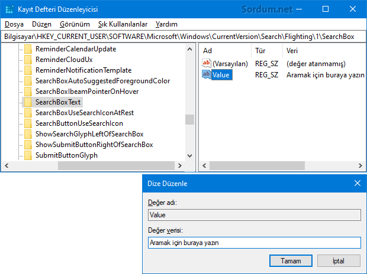Select the ReminderCloudUx folder icon
367x274 pixels.
(28, 60)
